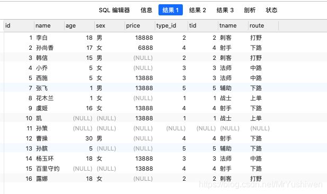Select tname 法师 in 小乔 row
Viewport: 327px width, 194px height.
(226, 68)
